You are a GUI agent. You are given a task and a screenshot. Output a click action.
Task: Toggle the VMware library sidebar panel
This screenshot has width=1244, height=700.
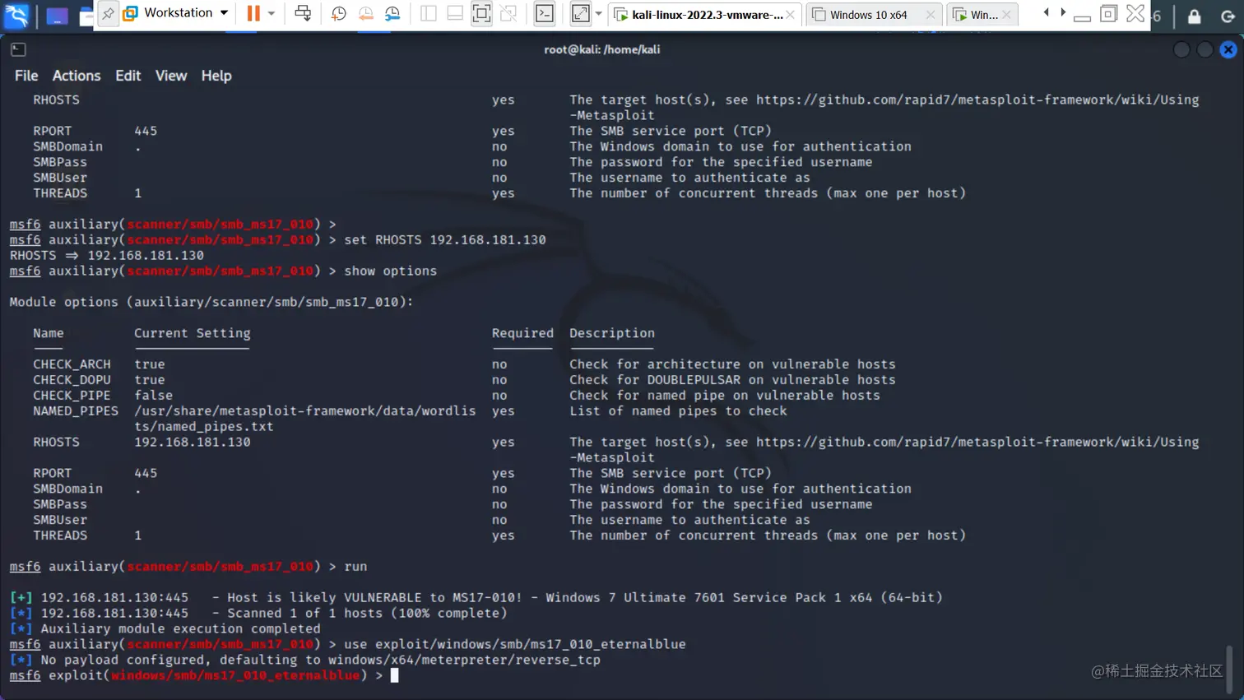[428, 13]
